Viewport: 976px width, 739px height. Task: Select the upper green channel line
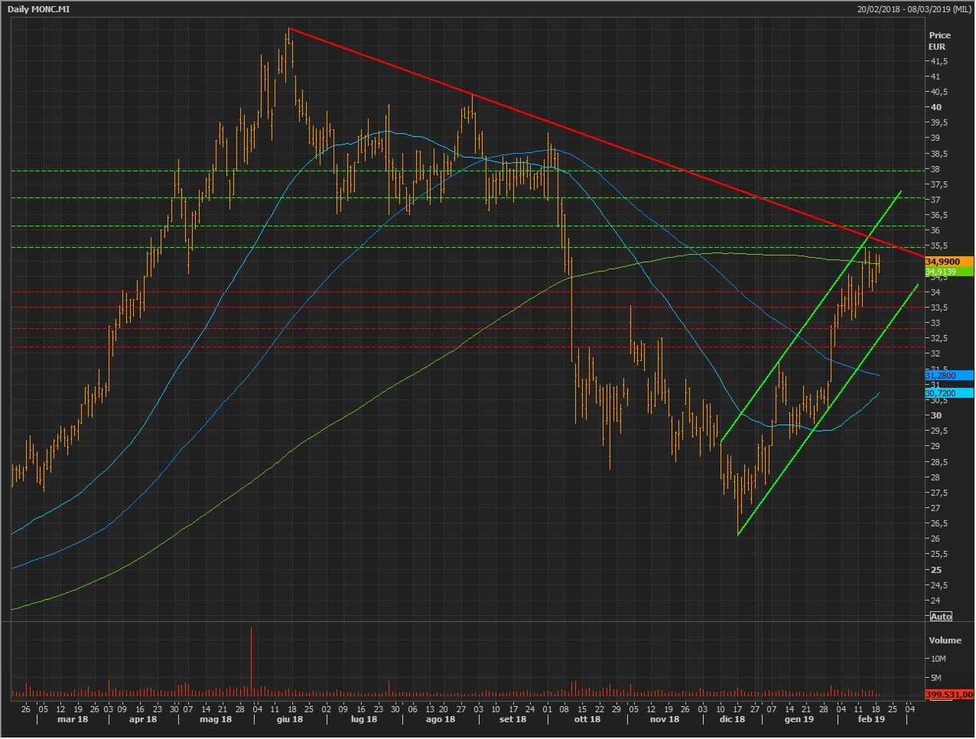(811, 316)
